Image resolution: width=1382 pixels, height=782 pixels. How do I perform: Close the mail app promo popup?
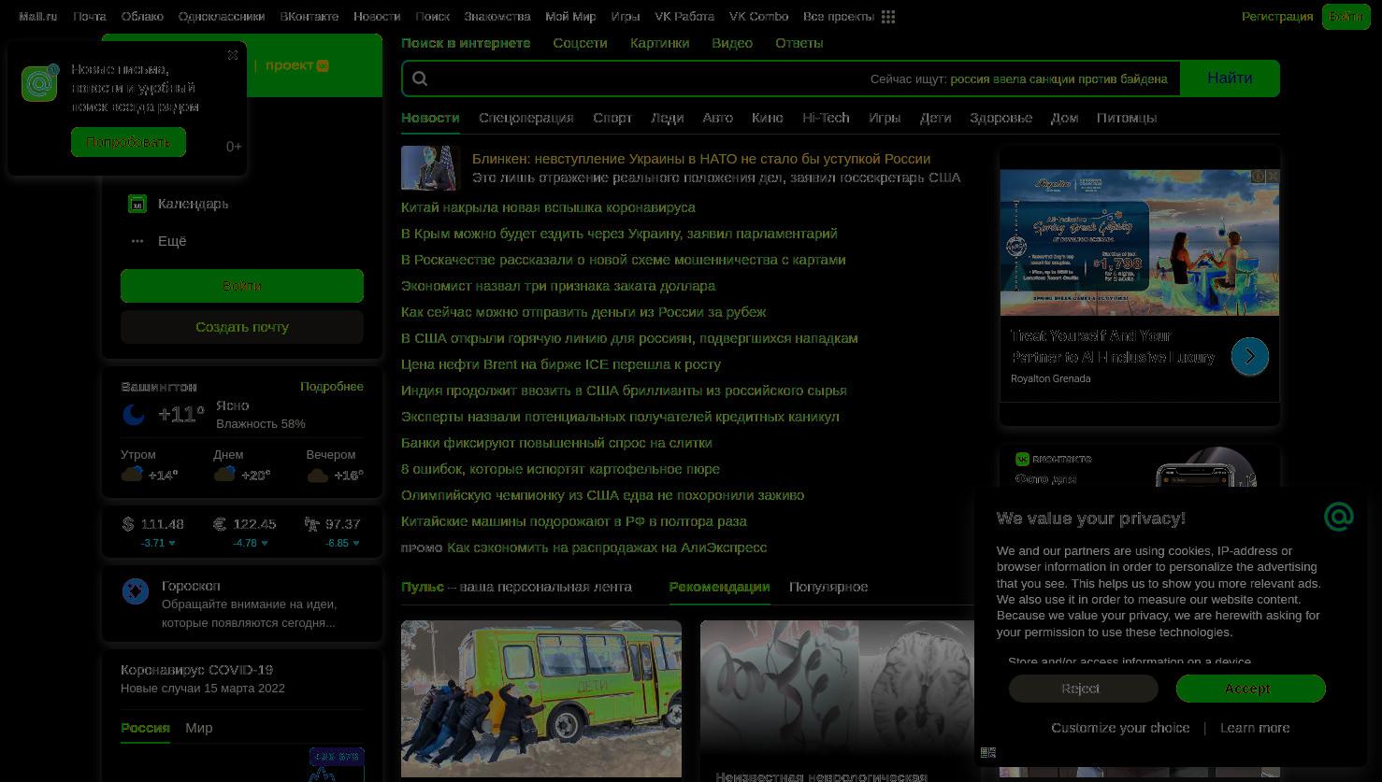pos(232,55)
